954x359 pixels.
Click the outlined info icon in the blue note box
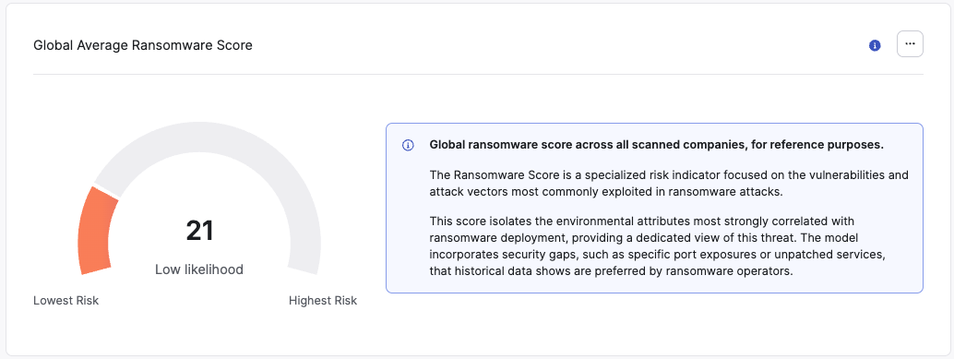408,146
